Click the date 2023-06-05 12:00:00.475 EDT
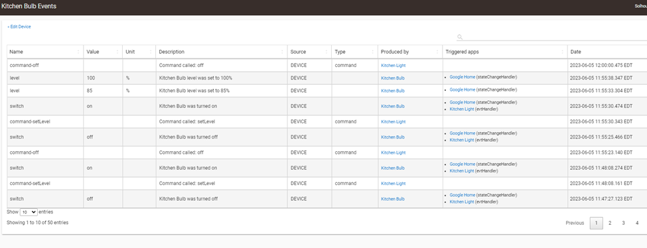The height and width of the screenshot is (248, 647). [601, 65]
